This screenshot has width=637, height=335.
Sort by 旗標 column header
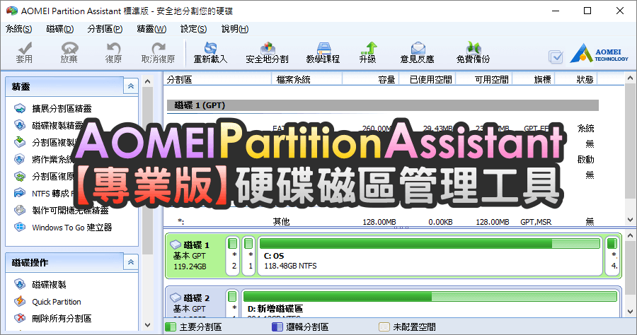click(534, 79)
